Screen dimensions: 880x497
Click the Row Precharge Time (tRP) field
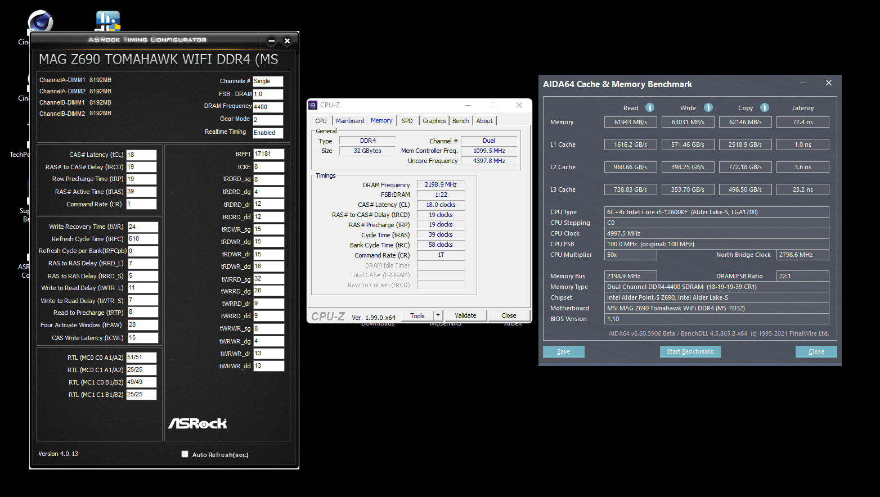141,179
